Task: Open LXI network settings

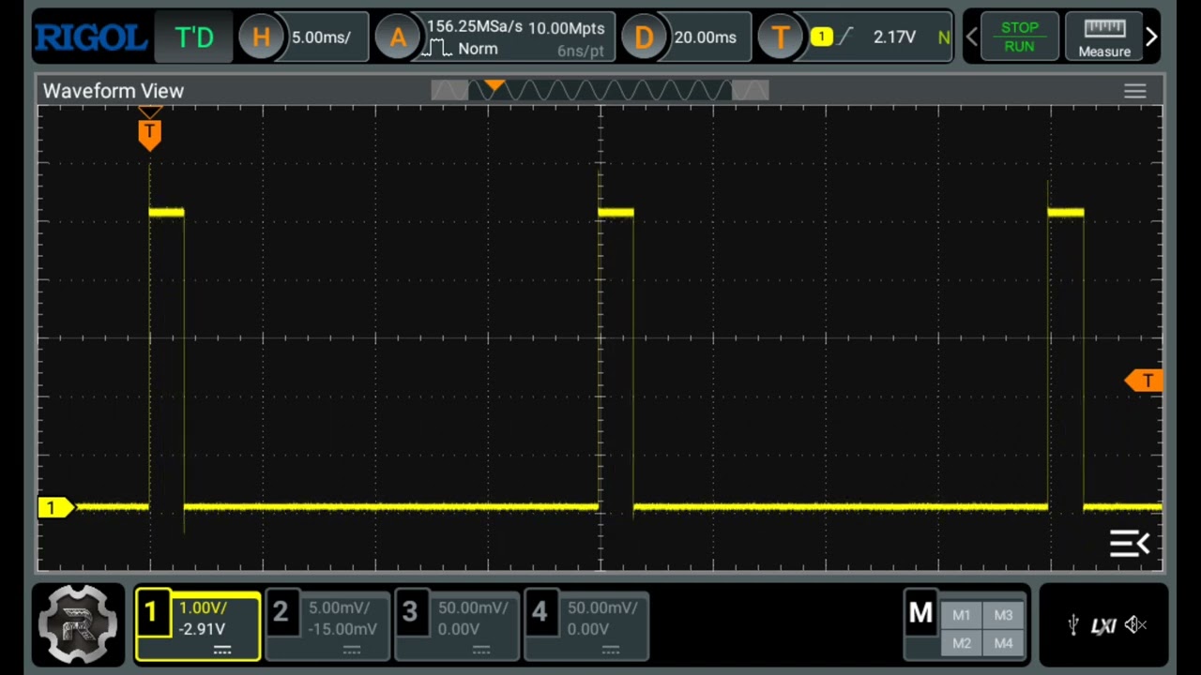Action: (x=1104, y=625)
